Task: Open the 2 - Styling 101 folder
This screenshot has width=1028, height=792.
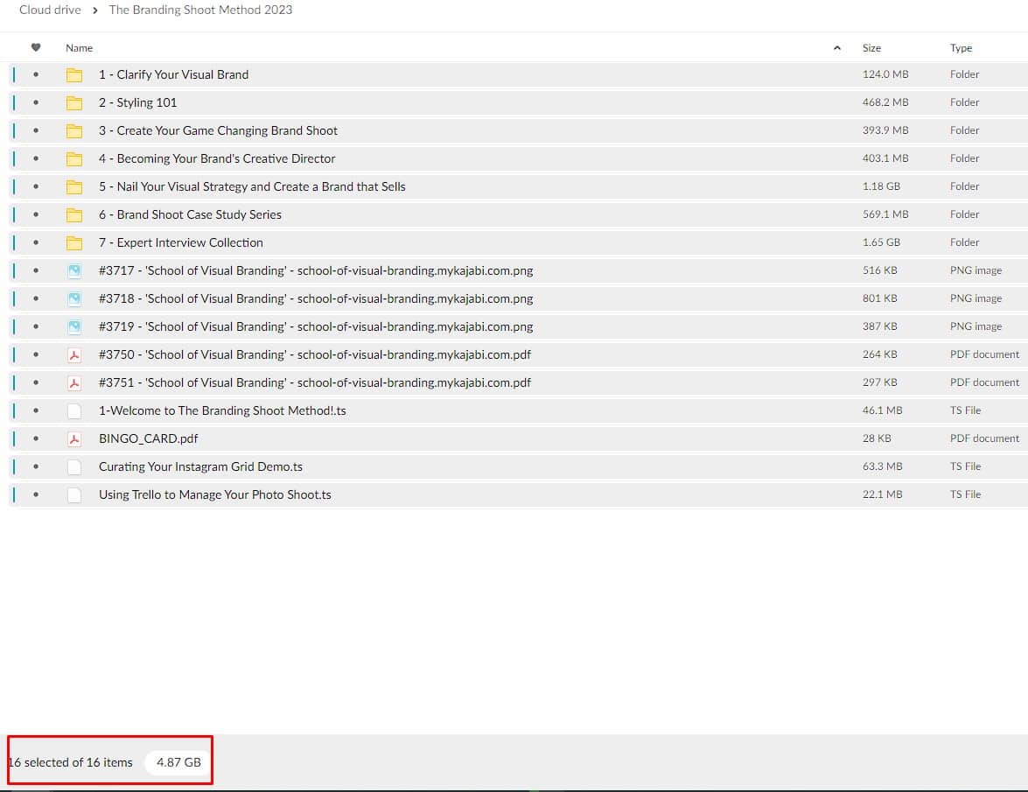Action: [x=137, y=103]
